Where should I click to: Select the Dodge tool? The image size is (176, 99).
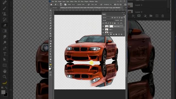click(x=50, y=46)
